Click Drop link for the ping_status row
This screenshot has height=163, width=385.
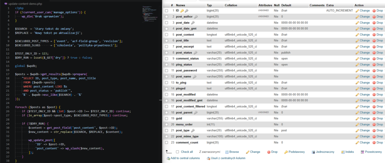[x=380, y=65]
